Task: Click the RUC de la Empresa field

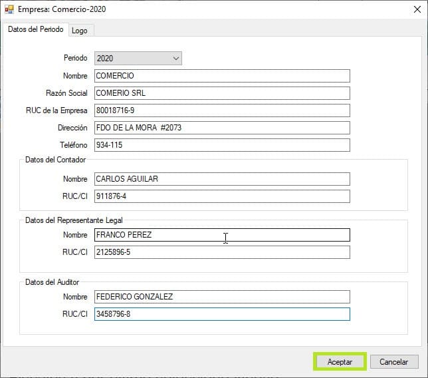Action: (x=222, y=110)
